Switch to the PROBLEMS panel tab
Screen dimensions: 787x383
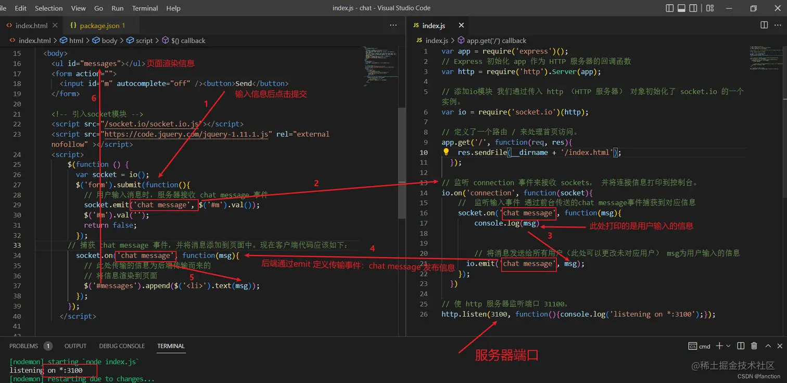[23, 346]
